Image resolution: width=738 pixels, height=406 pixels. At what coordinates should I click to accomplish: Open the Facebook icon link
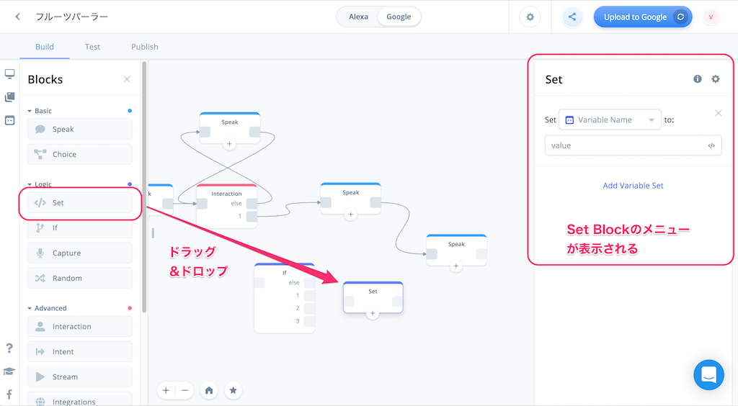[x=9, y=394]
